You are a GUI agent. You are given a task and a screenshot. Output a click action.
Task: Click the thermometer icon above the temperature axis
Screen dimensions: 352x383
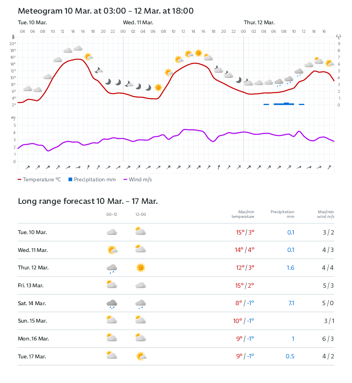point(14,37)
